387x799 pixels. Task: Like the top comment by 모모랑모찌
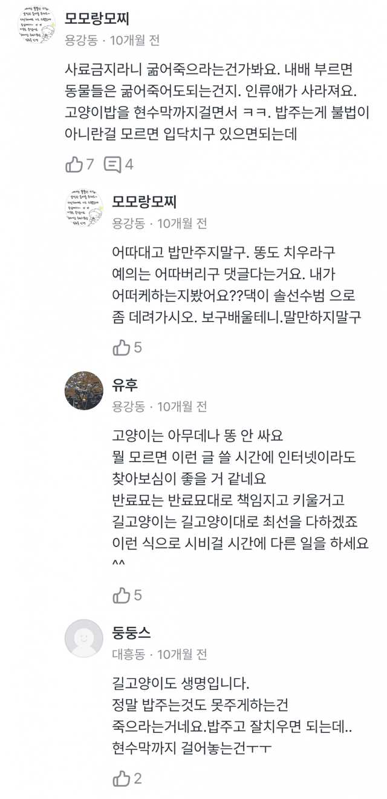pos(73,164)
